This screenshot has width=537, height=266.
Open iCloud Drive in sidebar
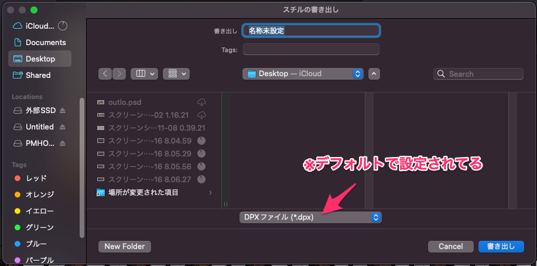(x=33, y=26)
